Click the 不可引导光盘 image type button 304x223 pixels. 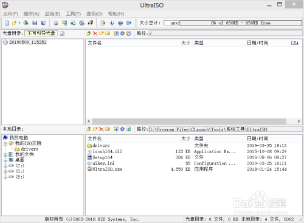coord(41,33)
